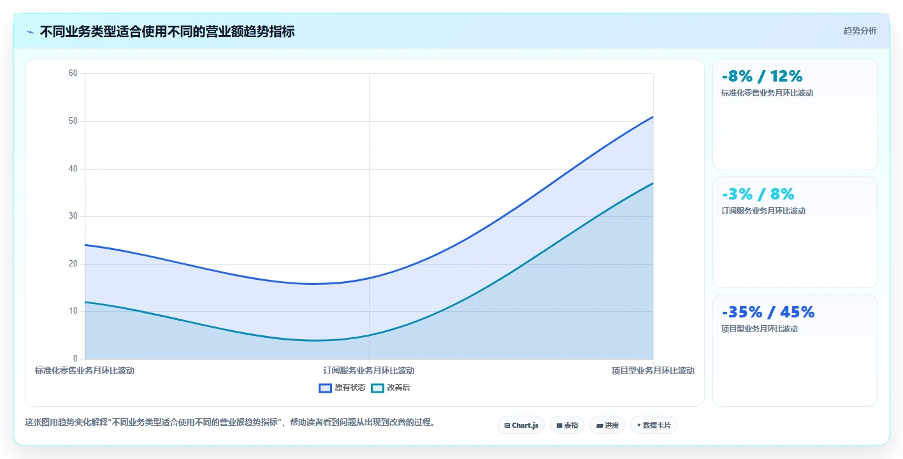Image resolution: width=903 pixels, height=459 pixels.
Task: Click y-axis value 40
Action: click(73, 169)
